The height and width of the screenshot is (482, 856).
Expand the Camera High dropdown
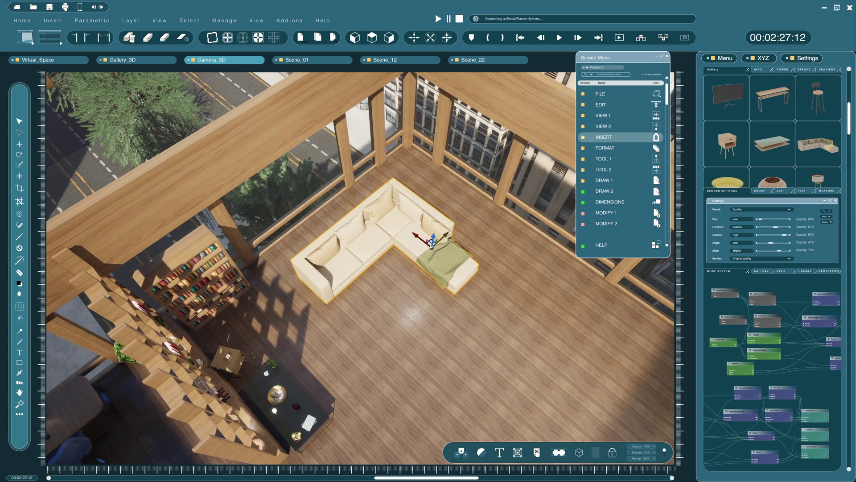741,235
